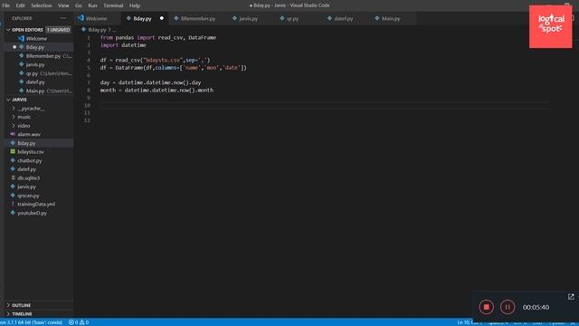Select Bday.py in Open Editors list
The height and width of the screenshot is (326, 579).
(x=35, y=47)
